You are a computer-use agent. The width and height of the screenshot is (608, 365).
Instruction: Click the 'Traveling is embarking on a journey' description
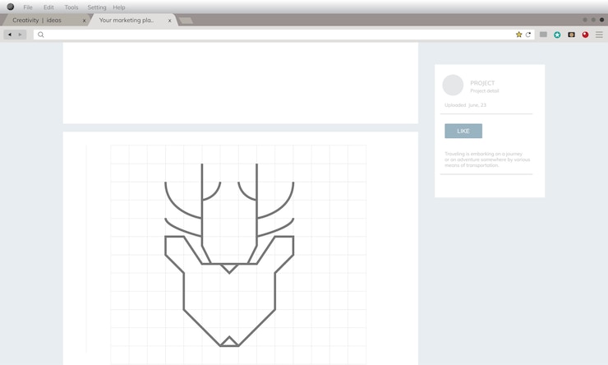(x=487, y=159)
